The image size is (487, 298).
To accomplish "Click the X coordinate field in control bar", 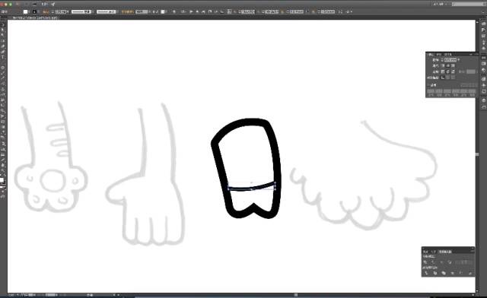I will 247,11.
